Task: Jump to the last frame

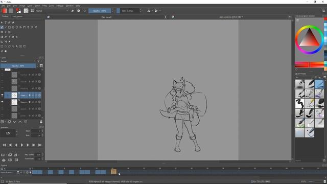Action: click(x=40, y=145)
